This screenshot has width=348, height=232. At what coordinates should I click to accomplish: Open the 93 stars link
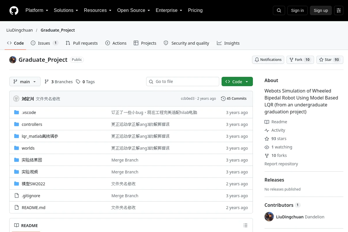(279, 139)
